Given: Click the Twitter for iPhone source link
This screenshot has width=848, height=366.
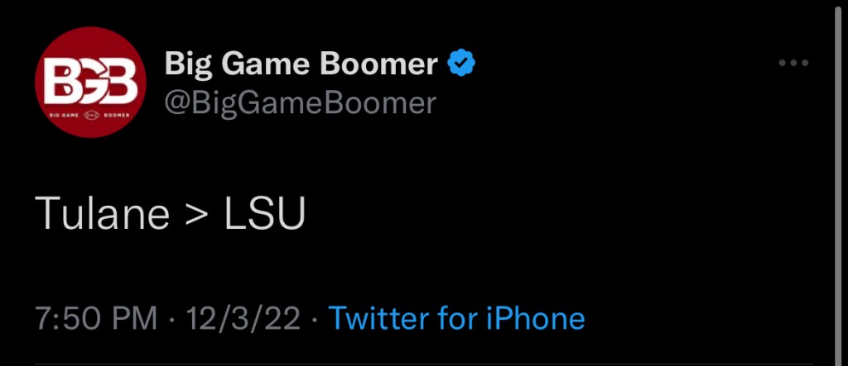Looking at the screenshot, I should pyautogui.click(x=456, y=318).
